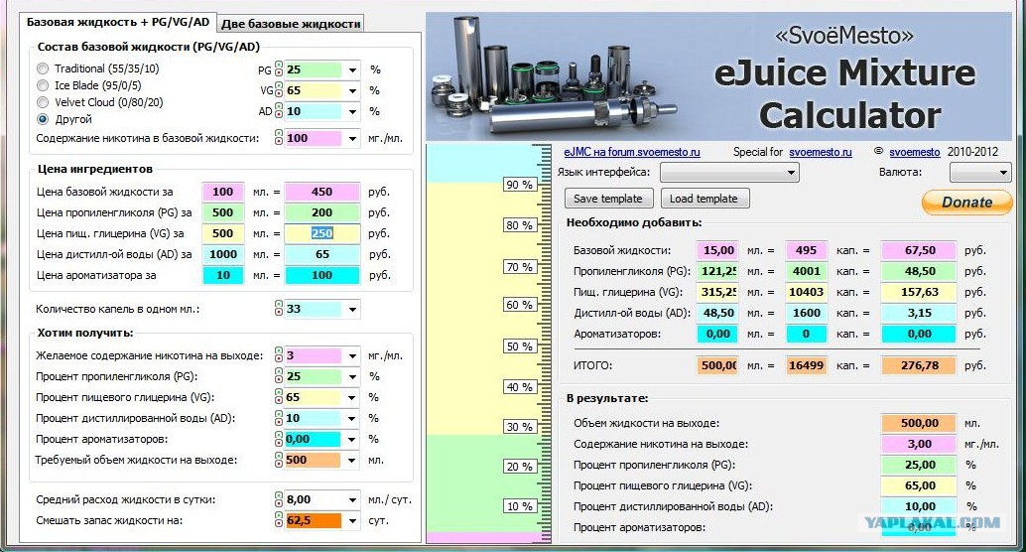Open Язык интерфейса language dropdown
The image size is (1026, 552).
pyautogui.click(x=729, y=173)
